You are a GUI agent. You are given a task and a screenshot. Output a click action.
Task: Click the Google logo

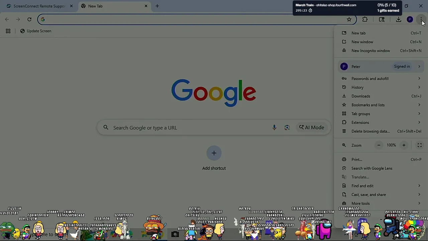point(214,93)
